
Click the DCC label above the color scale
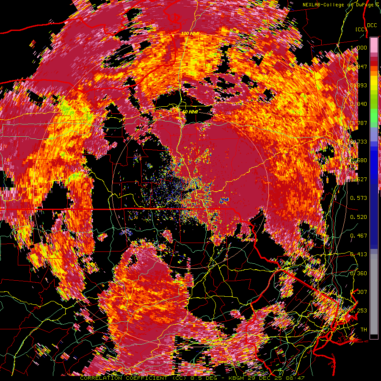coord(372,25)
